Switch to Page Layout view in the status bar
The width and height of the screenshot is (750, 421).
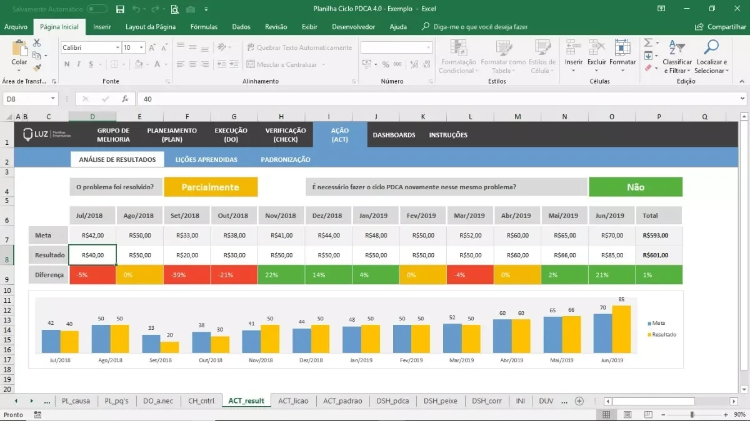pos(627,415)
